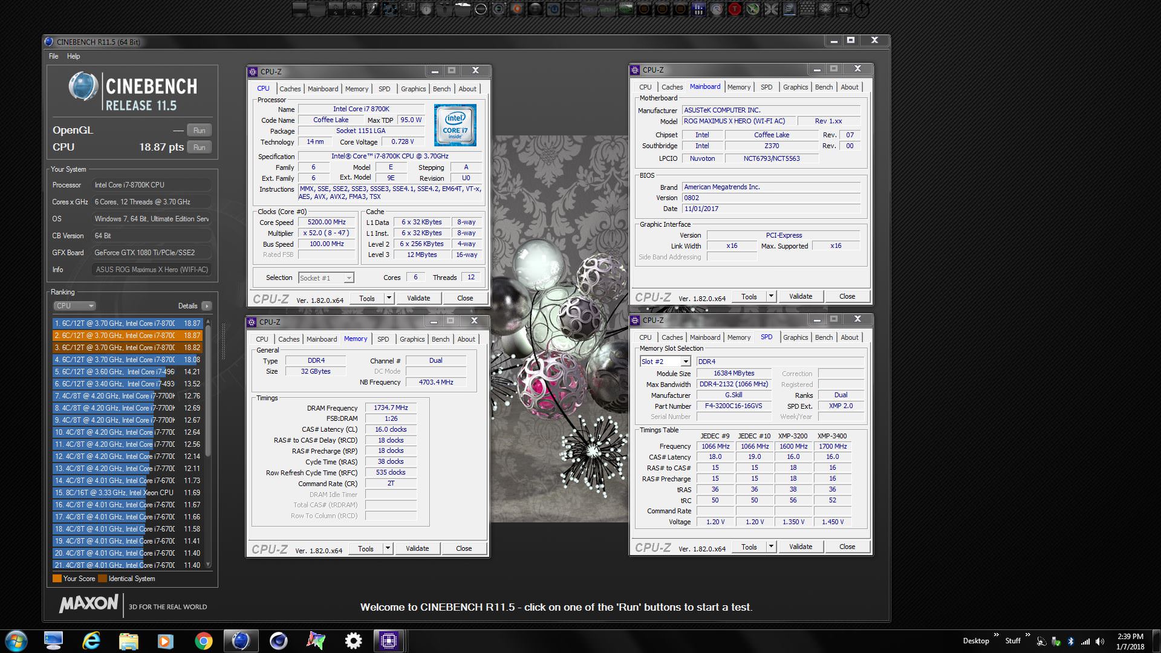Expand Tools arrow in CPU-Z CPU window
The height and width of the screenshot is (653, 1161).
click(389, 298)
